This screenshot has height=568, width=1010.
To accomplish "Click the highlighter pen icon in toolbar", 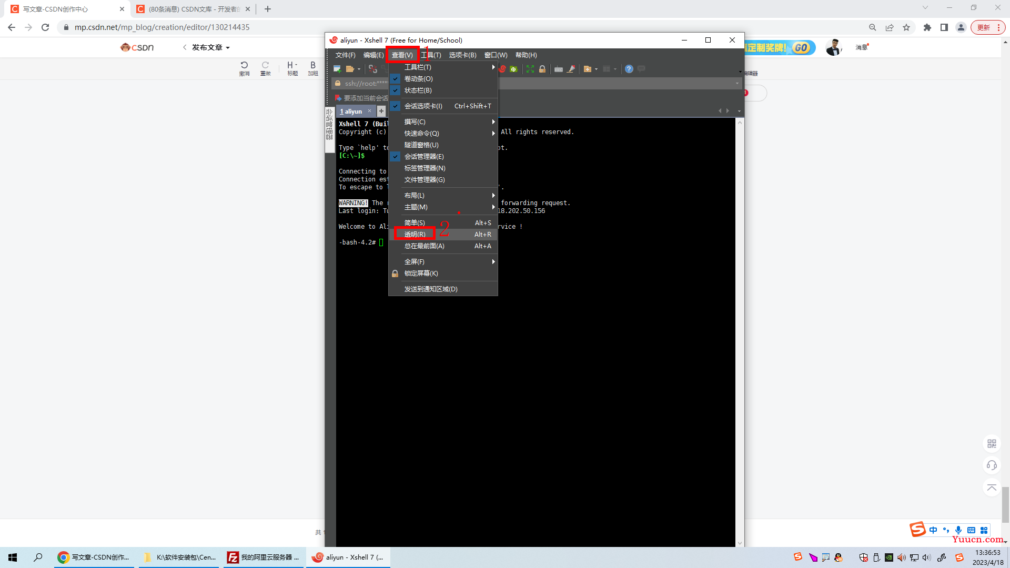I will pyautogui.click(x=571, y=69).
